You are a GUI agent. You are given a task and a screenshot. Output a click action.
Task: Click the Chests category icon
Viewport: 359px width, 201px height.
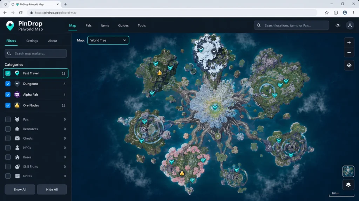pos(17,138)
